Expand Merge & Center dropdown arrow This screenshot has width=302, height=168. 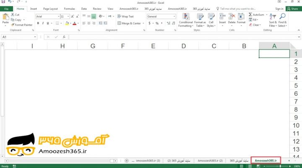(143, 24)
